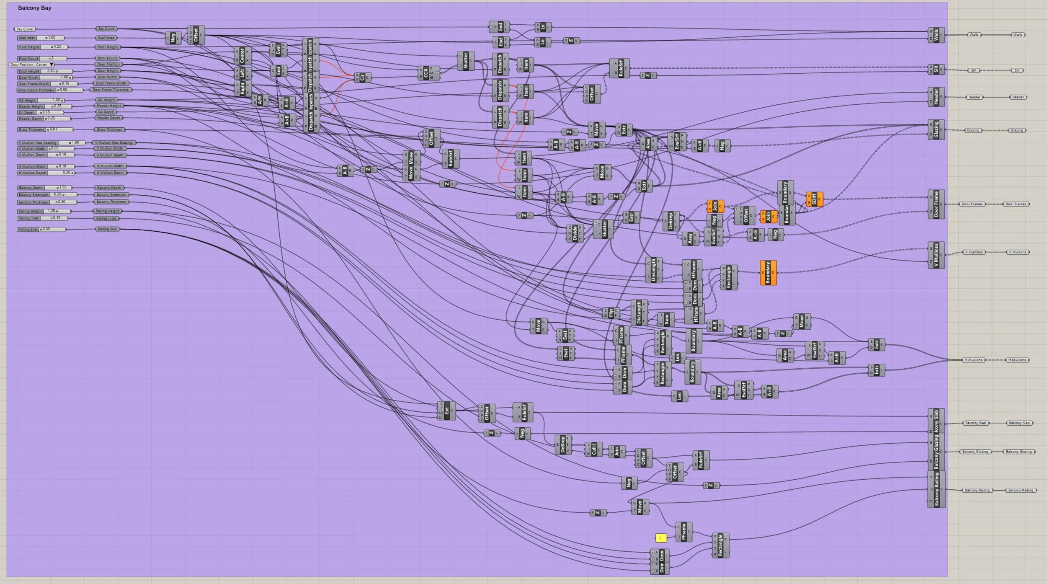The width and height of the screenshot is (1047, 584).
Task: Select the orange SDiff component
Action: pyautogui.click(x=814, y=199)
